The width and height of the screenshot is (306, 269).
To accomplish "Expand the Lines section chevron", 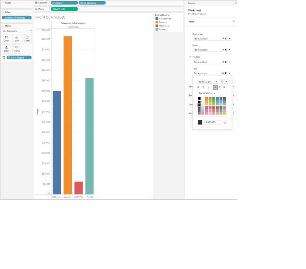I will coord(234,104).
